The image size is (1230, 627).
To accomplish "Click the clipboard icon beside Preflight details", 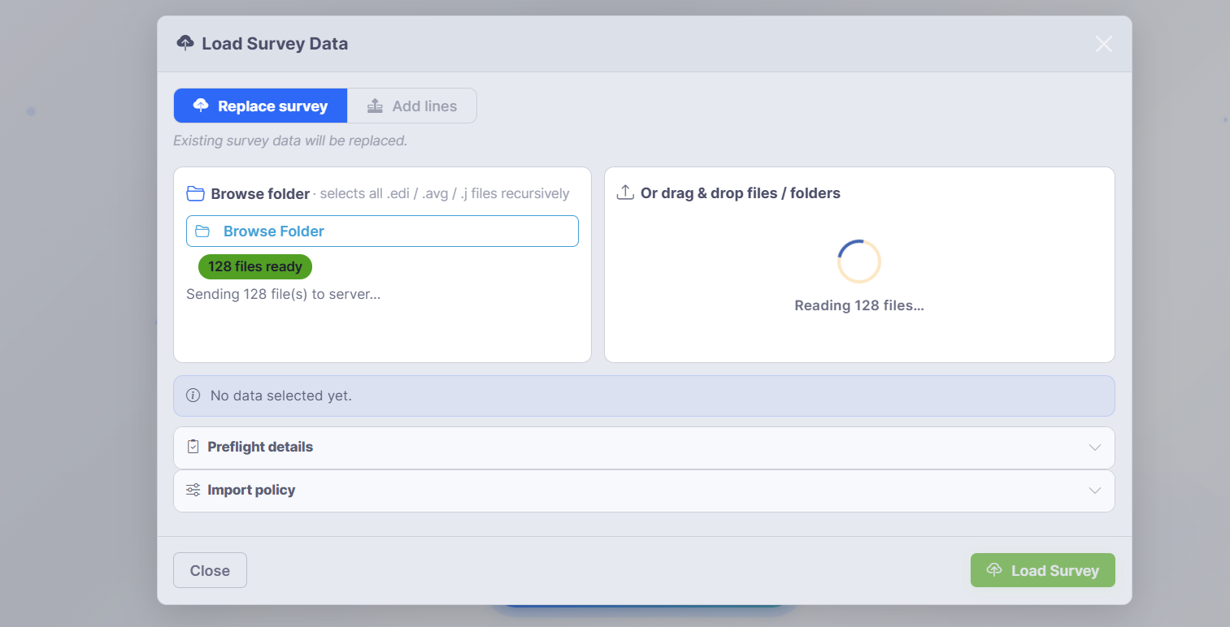I will [x=193, y=447].
